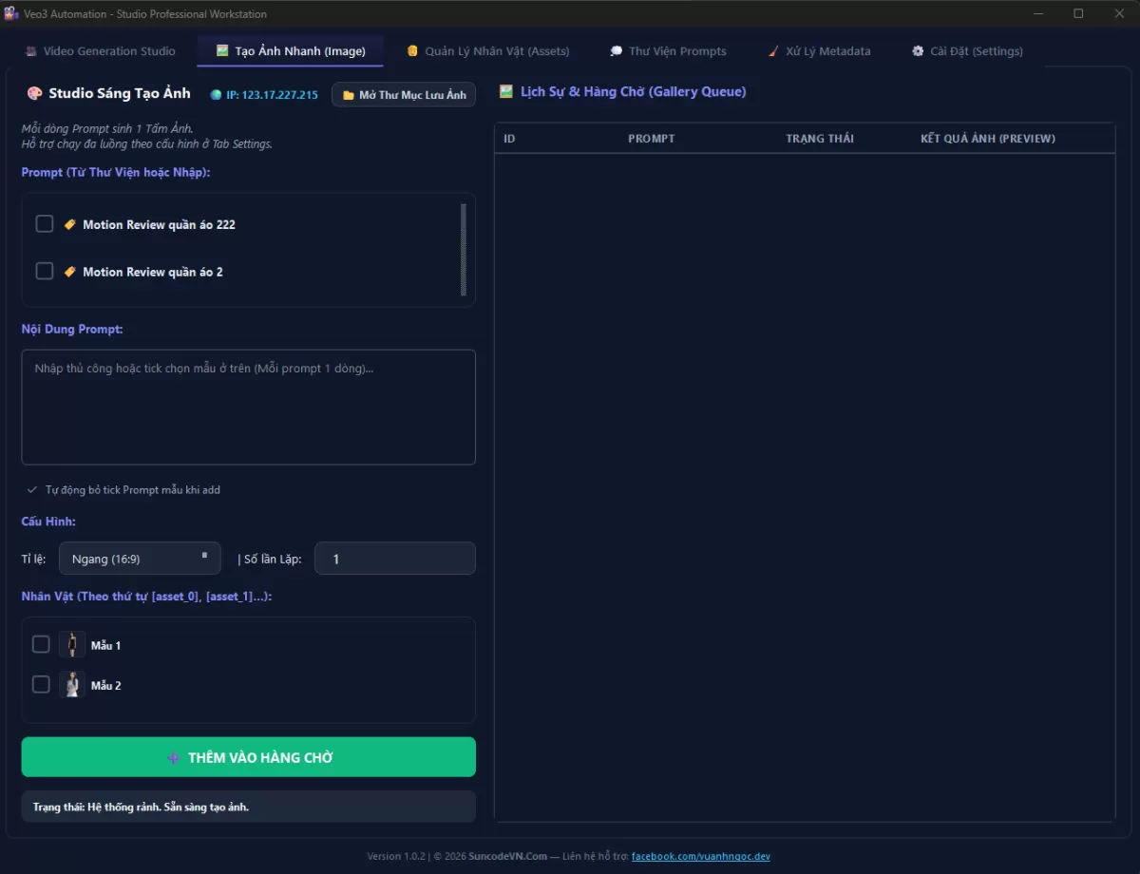Click the Mẫu 2 character thumbnail
The width and height of the screenshot is (1140, 874).
[x=72, y=684]
